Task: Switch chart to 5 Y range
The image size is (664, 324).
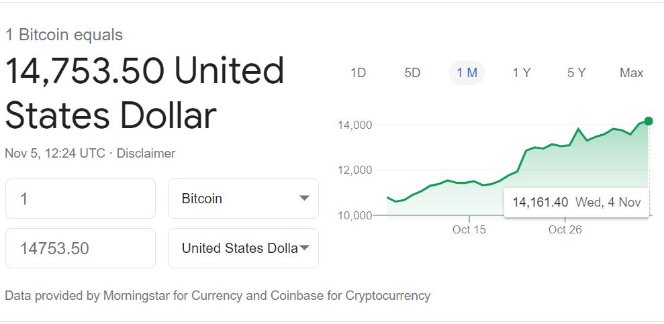Action: pos(576,72)
